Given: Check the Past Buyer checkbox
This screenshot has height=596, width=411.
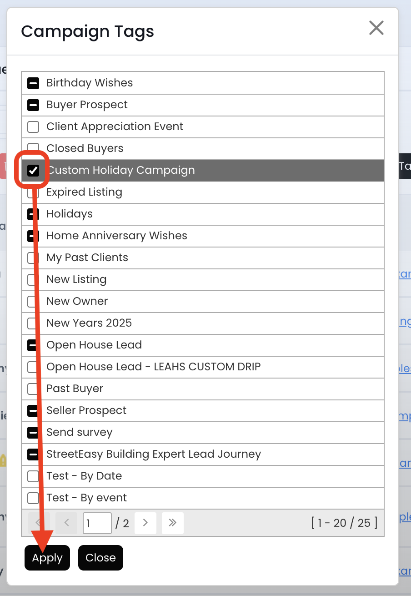Looking at the screenshot, I should (33, 389).
